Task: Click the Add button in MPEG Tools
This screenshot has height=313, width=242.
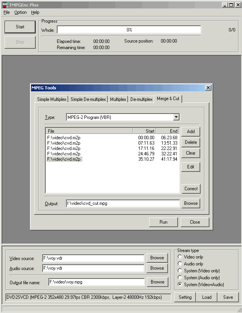Action: point(191,131)
